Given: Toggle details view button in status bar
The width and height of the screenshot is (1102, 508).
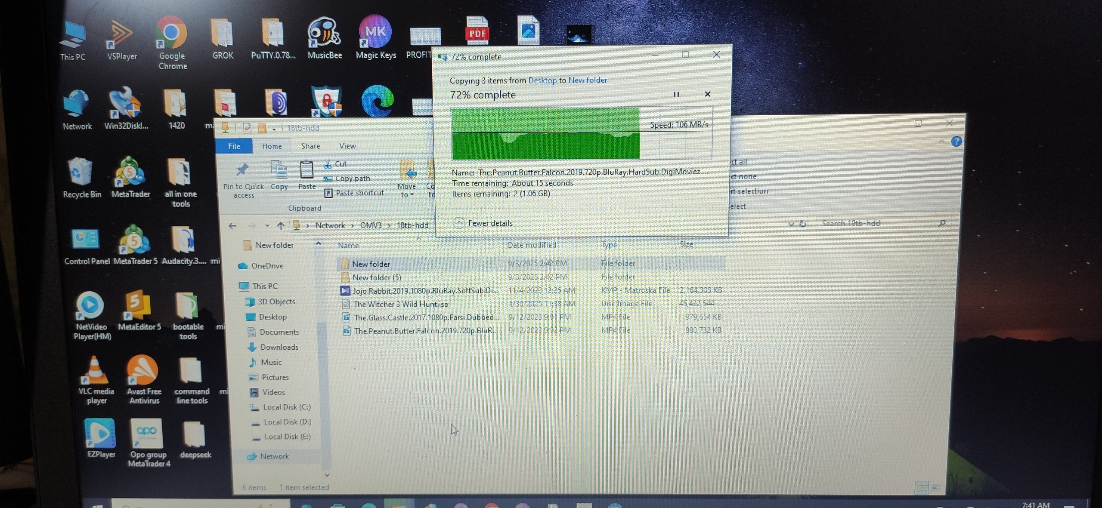Looking at the screenshot, I should tap(922, 488).
